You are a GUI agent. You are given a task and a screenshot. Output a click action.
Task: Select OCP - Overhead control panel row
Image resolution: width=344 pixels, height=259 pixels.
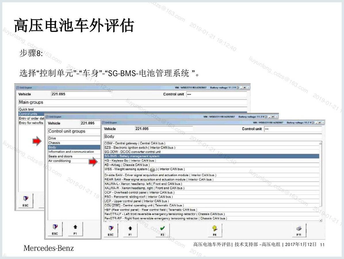tap(211, 192)
